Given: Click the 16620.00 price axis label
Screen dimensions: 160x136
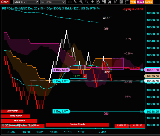Looking at the screenshot, I should pyautogui.click(x=153, y=13).
